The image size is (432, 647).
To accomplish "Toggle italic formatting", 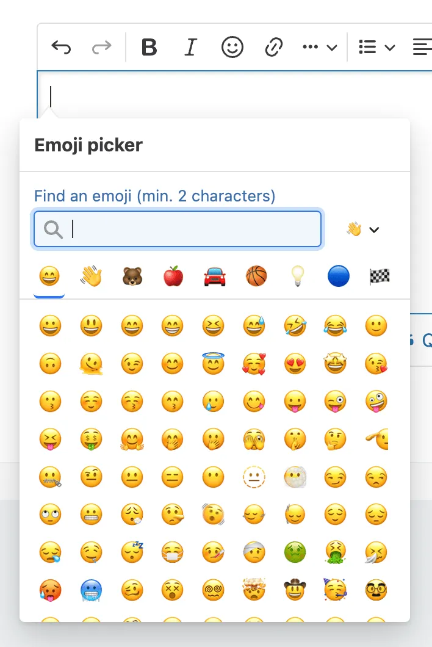I will [190, 47].
